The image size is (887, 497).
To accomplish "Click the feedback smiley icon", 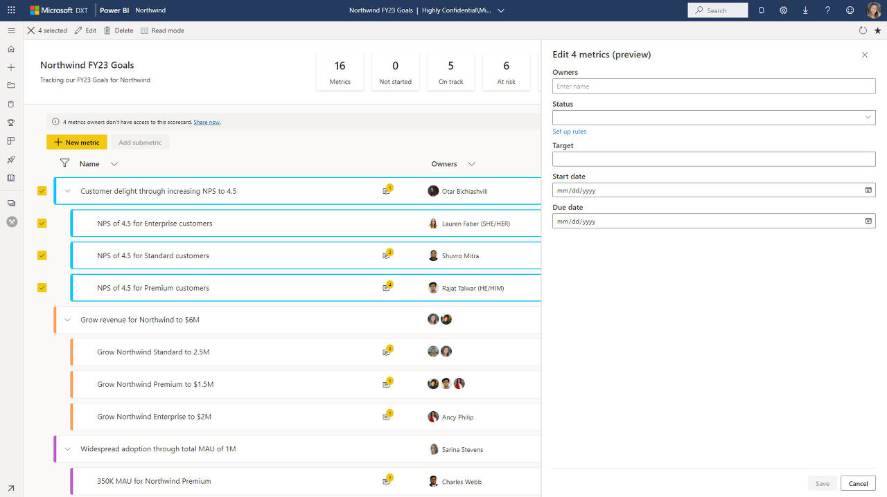I will tap(850, 10).
